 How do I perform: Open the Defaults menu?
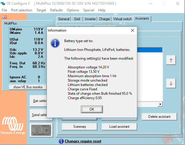click(x=56, y=10)
